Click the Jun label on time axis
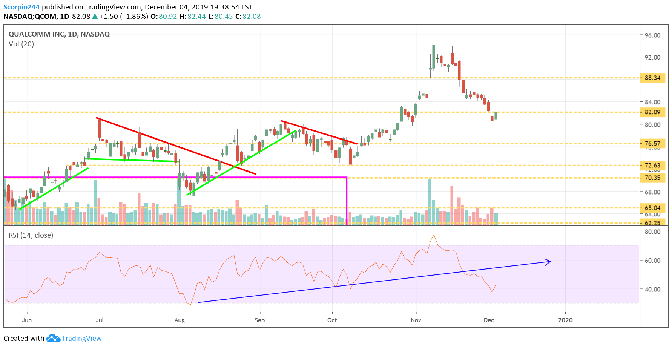Viewport: 672px width, 348px height. 27,320
